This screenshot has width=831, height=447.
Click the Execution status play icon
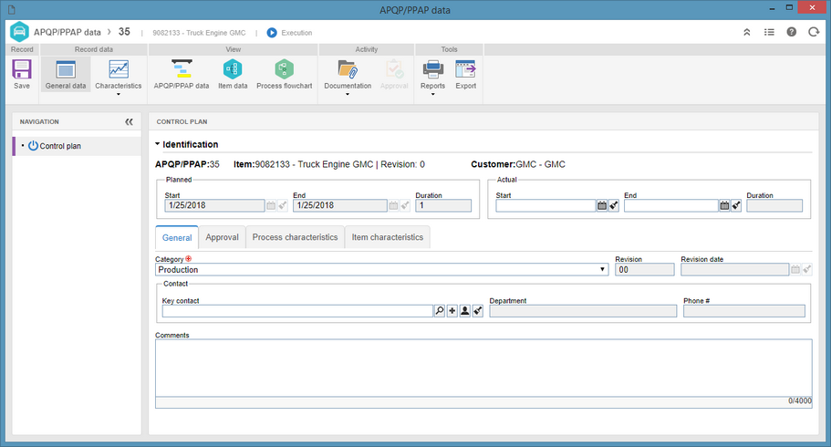[x=271, y=32]
